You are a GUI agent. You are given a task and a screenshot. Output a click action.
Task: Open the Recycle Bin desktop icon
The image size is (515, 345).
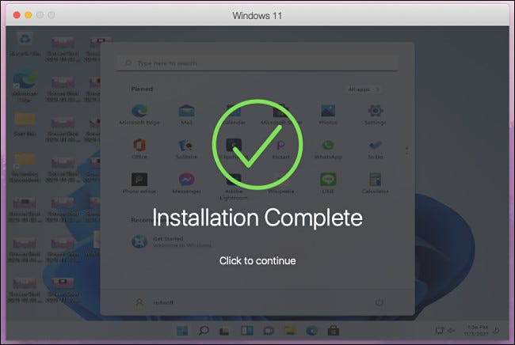(x=25, y=44)
